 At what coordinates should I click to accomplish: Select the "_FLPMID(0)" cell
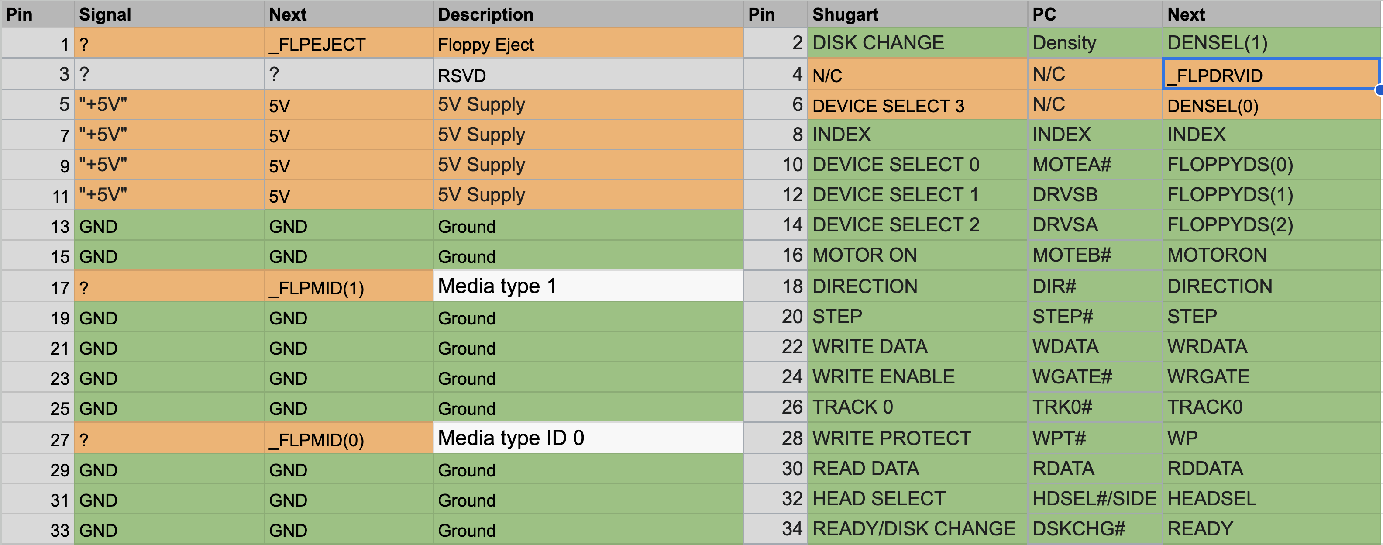[348, 440]
